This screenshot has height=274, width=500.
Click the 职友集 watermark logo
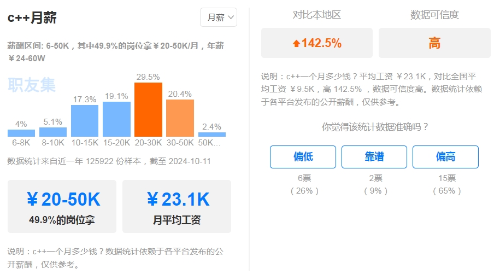[x=32, y=85]
